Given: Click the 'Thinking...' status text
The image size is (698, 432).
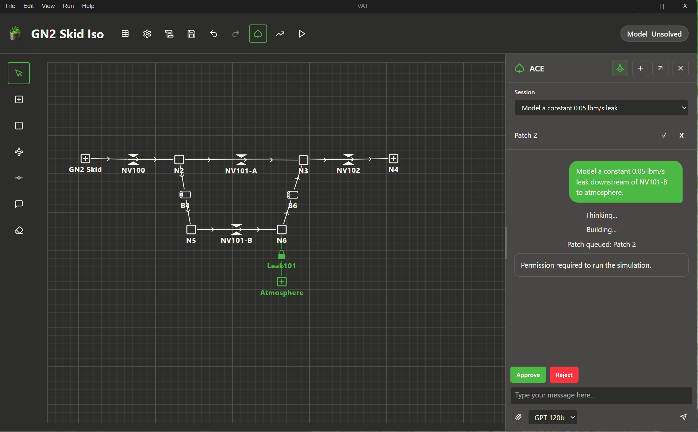Looking at the screenshot, I should (x=601, y=215).
